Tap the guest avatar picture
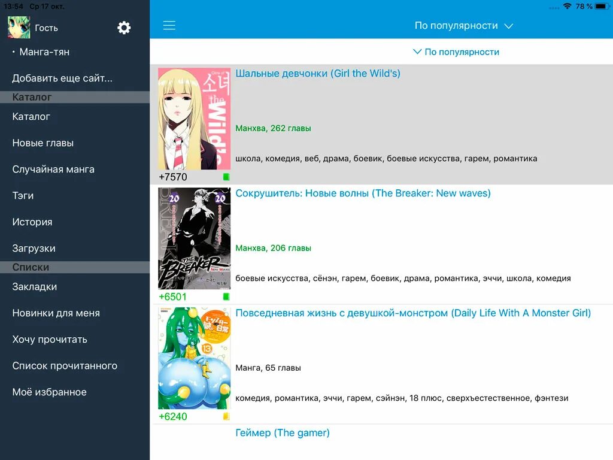Image resolution: width=613 pixels, height=460 pixels. (19, 28)
